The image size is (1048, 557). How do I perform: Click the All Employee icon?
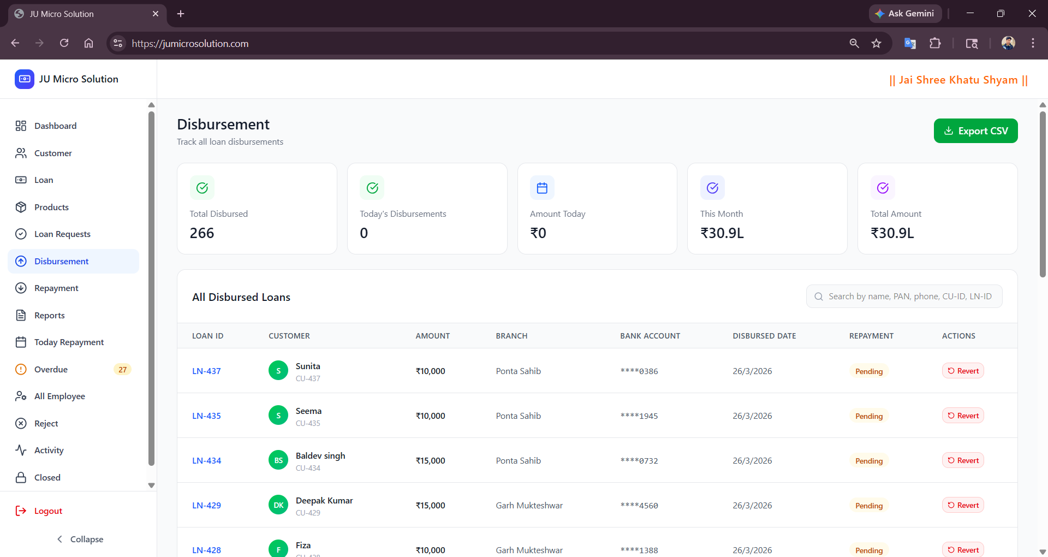click(x=21, y=396)
